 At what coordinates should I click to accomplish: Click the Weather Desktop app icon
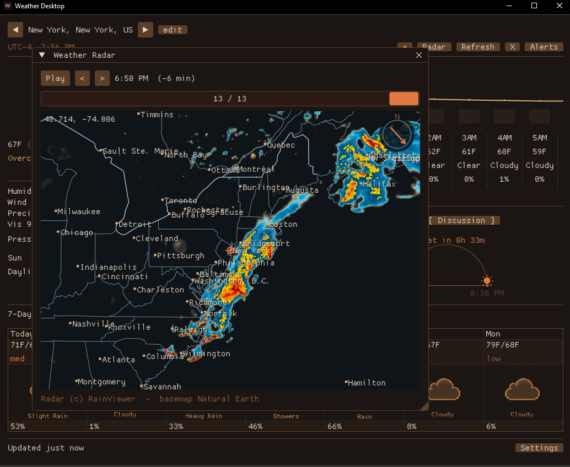[7, 6]
